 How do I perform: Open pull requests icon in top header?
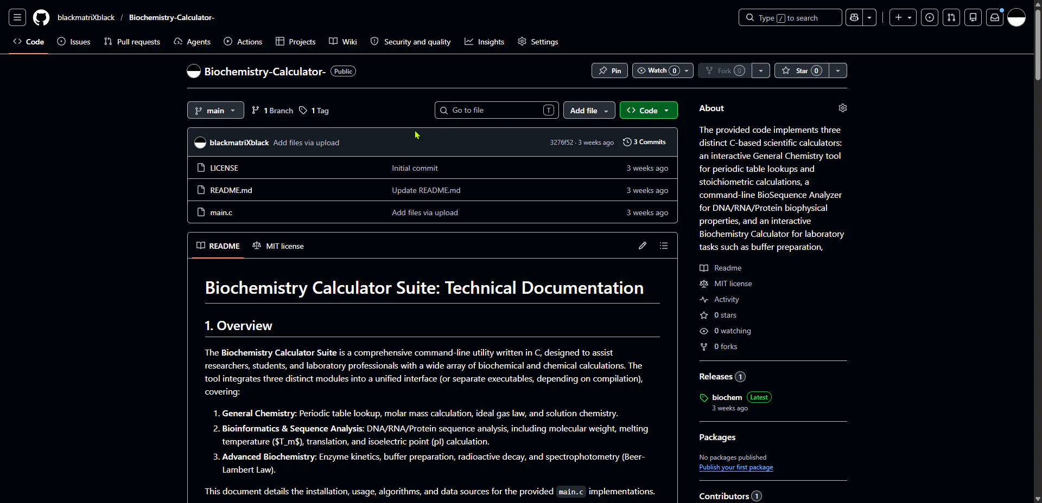pos(951,17)
